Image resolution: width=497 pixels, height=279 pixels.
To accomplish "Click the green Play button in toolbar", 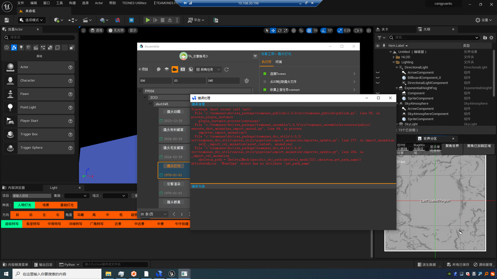I will click(x=148, y=20).
